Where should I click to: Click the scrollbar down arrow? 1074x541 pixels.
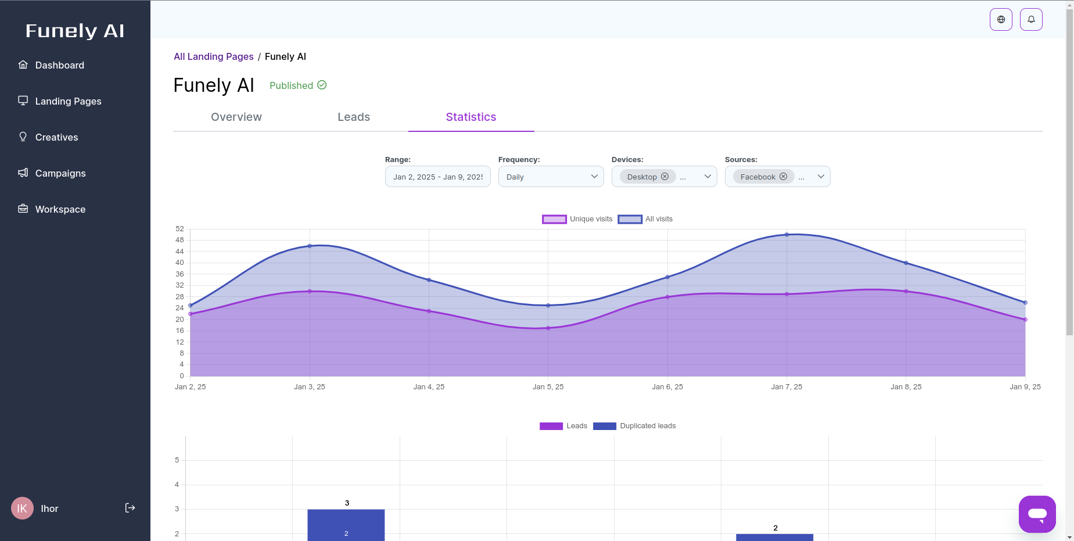pos(1069,537)
